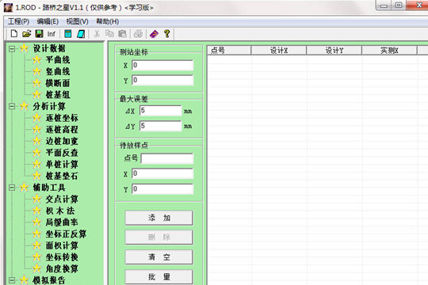
Task: Click the 待放样点 X input field
Action: (162, 173)
